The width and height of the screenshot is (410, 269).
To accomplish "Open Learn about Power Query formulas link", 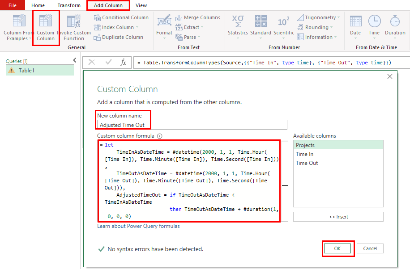I will [138, 226].
